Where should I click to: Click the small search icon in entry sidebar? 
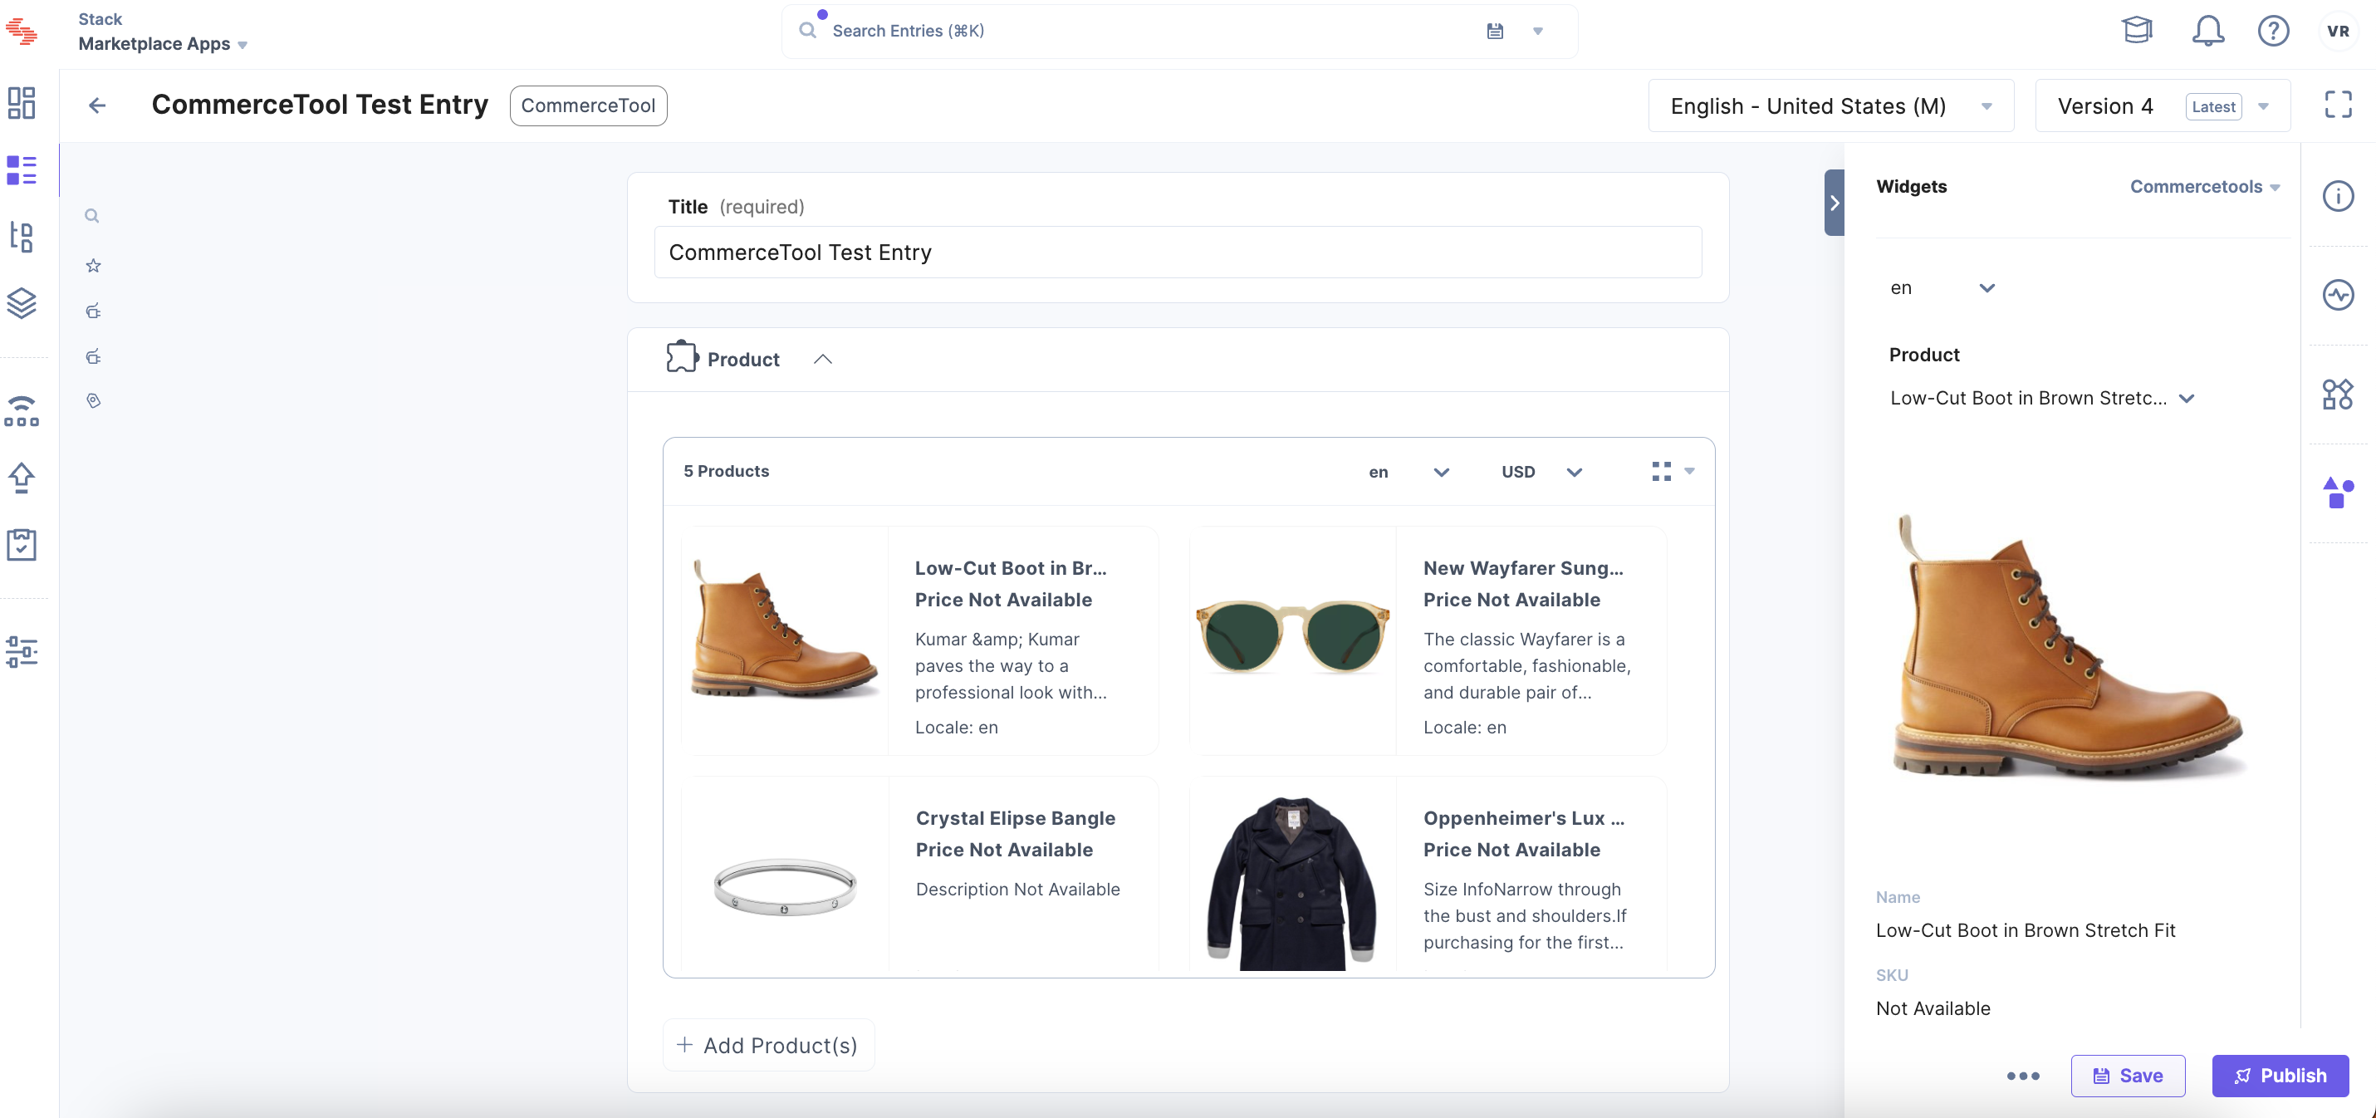pos(92,216)
